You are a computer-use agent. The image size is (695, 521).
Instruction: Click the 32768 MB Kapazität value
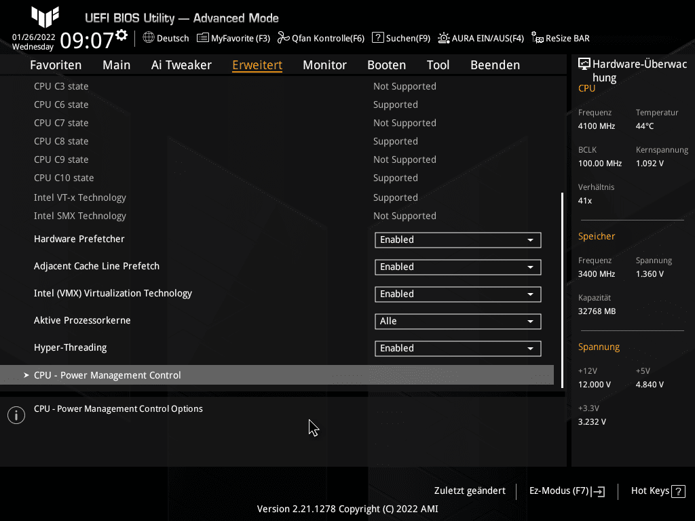click(x=597, y=311)
